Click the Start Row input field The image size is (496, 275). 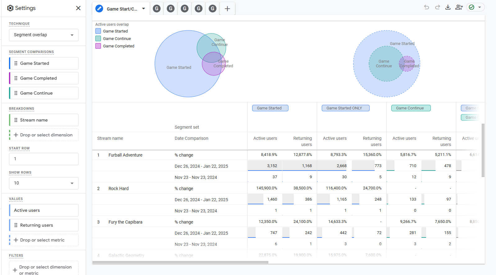coord(44,159)
